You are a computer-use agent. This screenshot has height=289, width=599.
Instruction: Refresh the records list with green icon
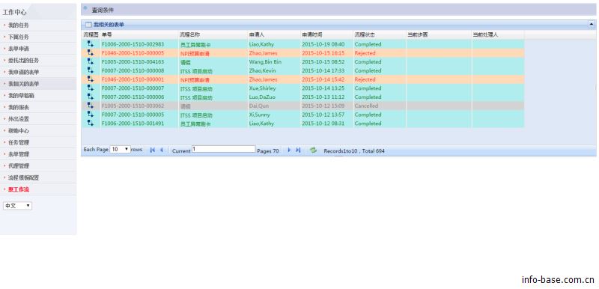click(x=313, y=150)
